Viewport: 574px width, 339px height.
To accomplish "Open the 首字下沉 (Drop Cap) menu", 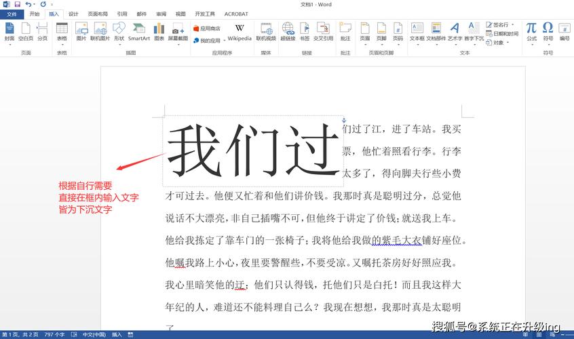I will pyautogui.click(x=474, y=33).
